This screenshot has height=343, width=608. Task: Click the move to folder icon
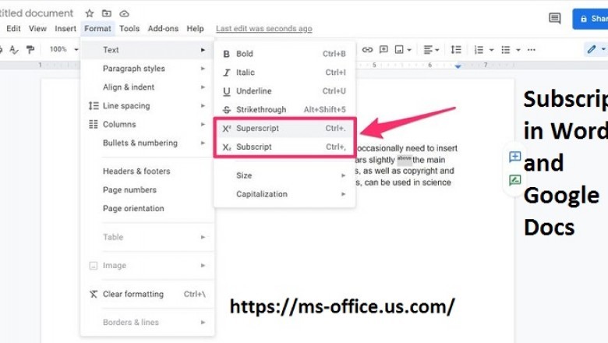point(107,13)
